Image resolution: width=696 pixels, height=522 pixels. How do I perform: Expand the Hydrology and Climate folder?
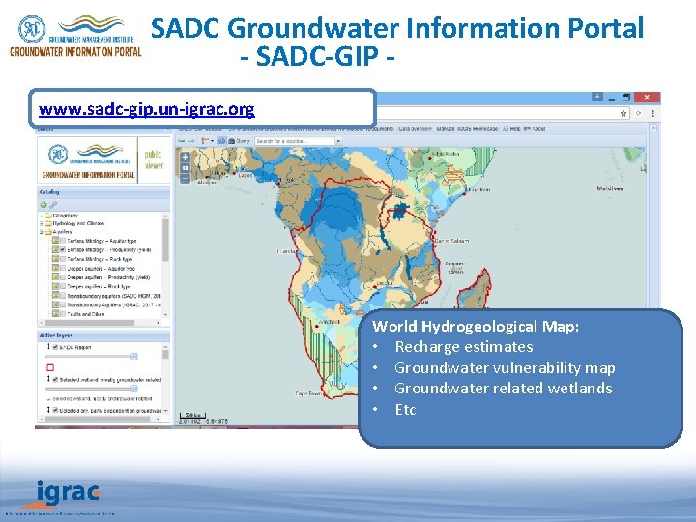42,223
